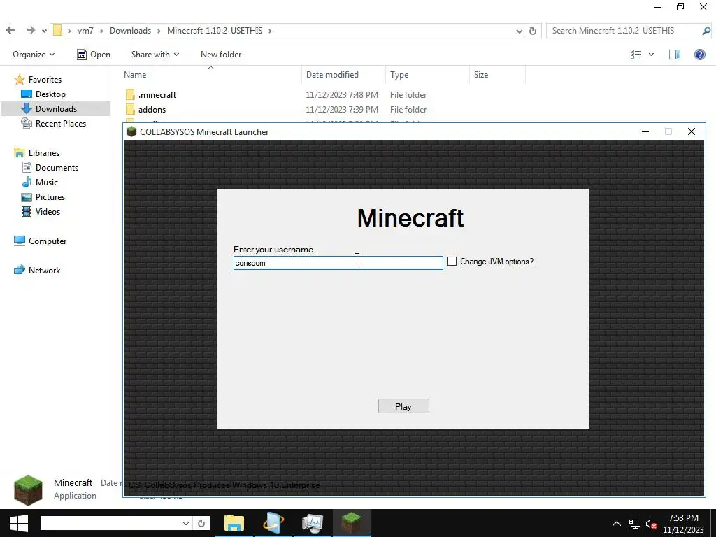Open Recent Places in Favorites

coord(61,123)
